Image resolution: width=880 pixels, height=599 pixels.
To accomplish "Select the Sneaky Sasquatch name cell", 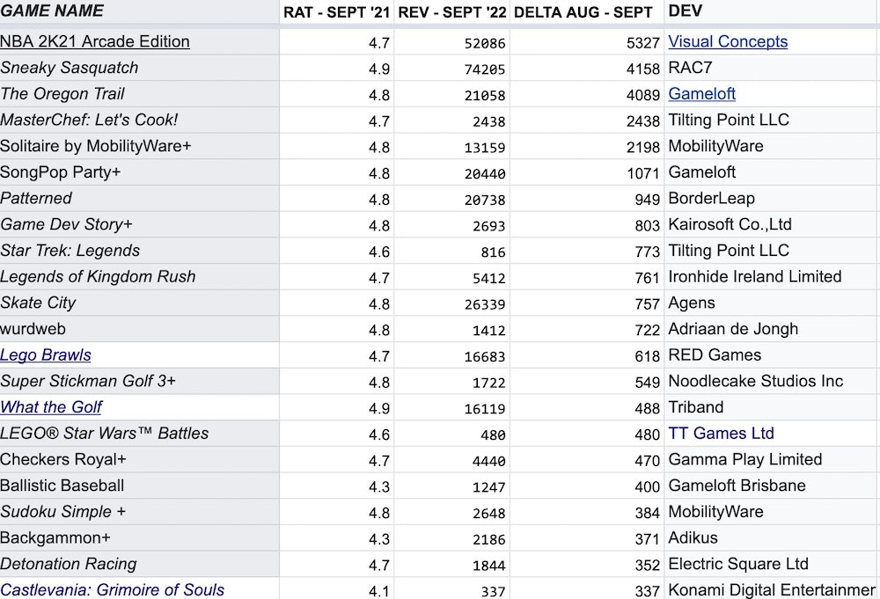I will pyautogui.click(x=70, y=68).
